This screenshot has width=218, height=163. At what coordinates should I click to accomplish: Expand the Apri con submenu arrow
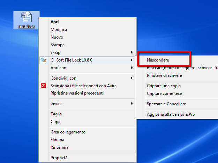(131, 68)
